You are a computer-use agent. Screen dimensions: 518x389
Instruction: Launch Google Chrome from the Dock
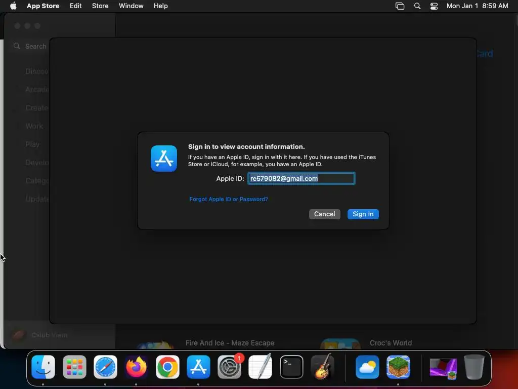[167, 367]
